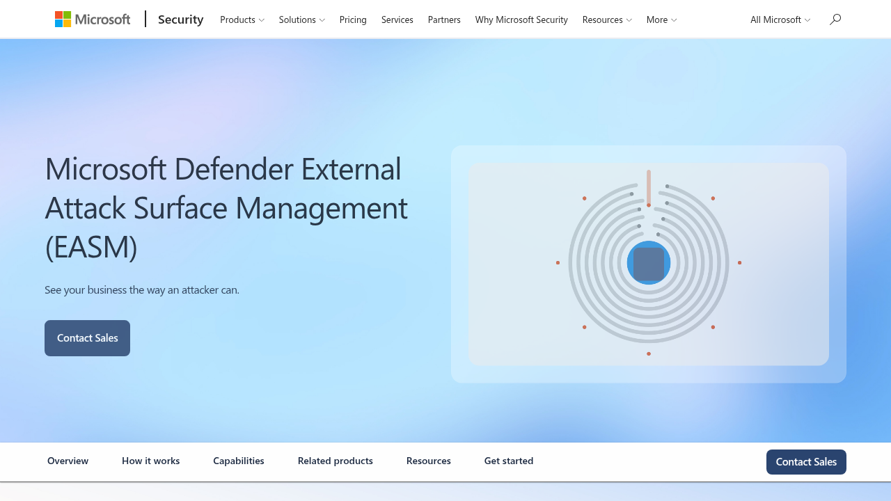This screenshot has height=501, width=891.
Task: Jump to How it works section
Action: (x=150, y=461)
